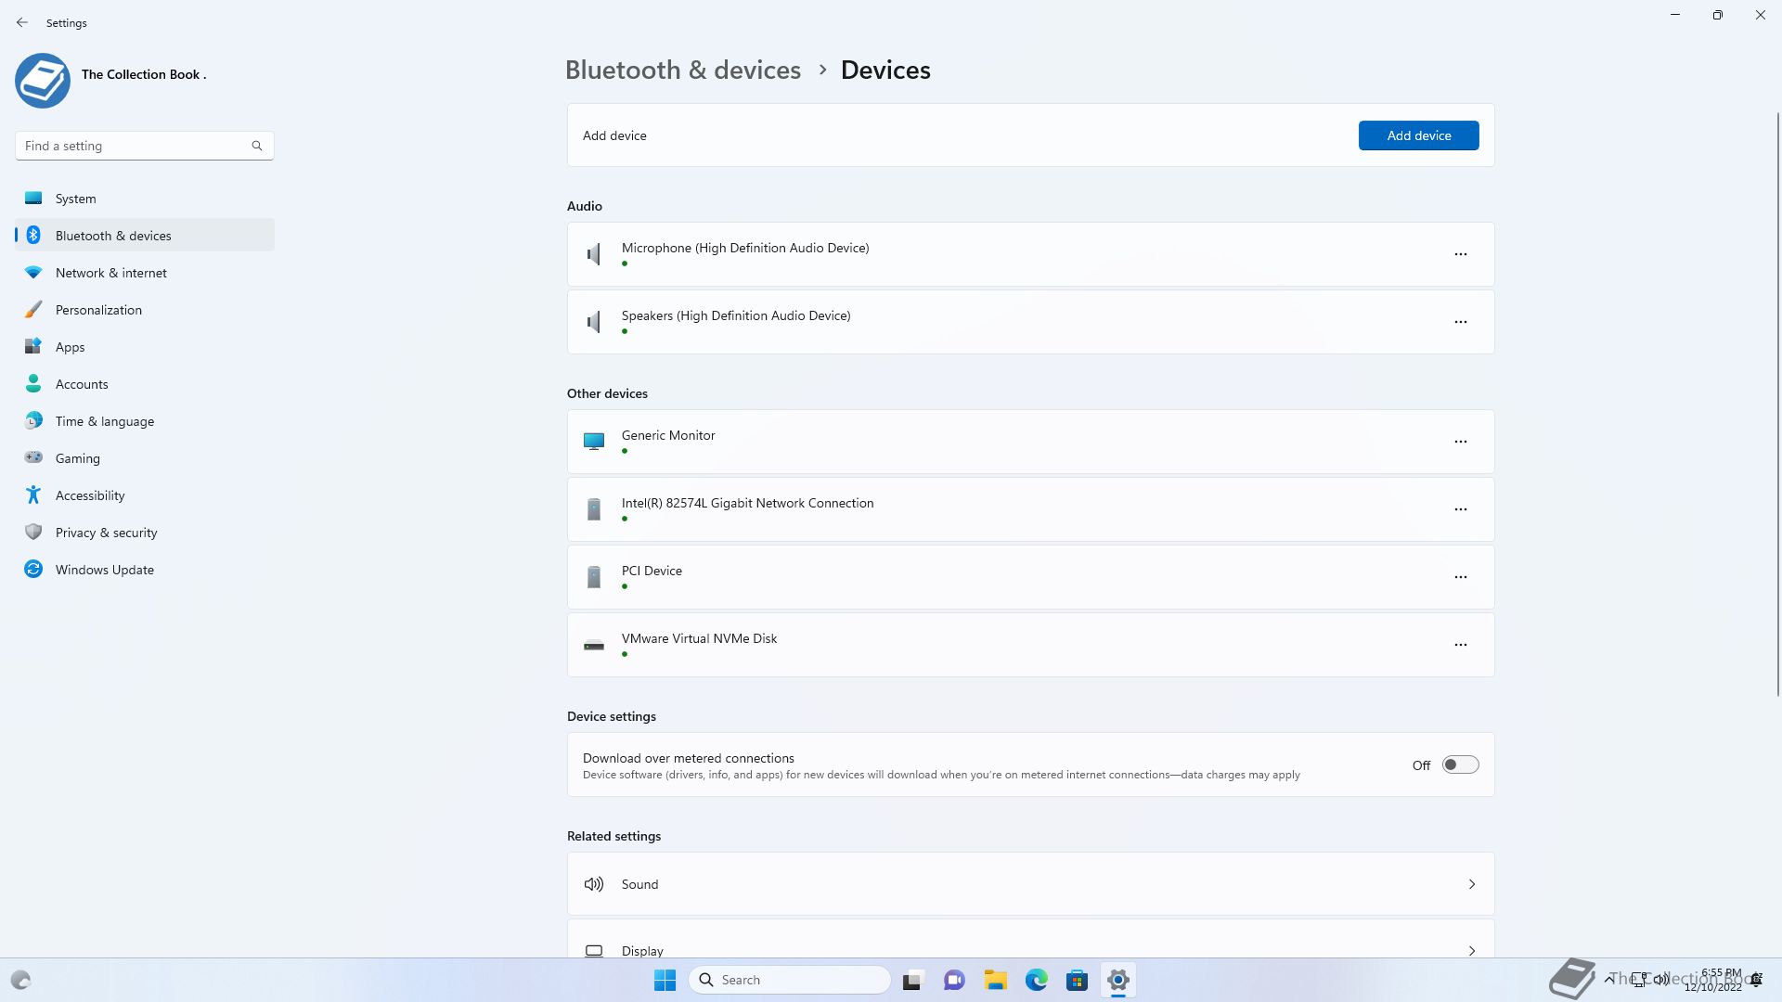Click the Generic Monitor display icon
1782x1002 pixels.
coord(594,442)
